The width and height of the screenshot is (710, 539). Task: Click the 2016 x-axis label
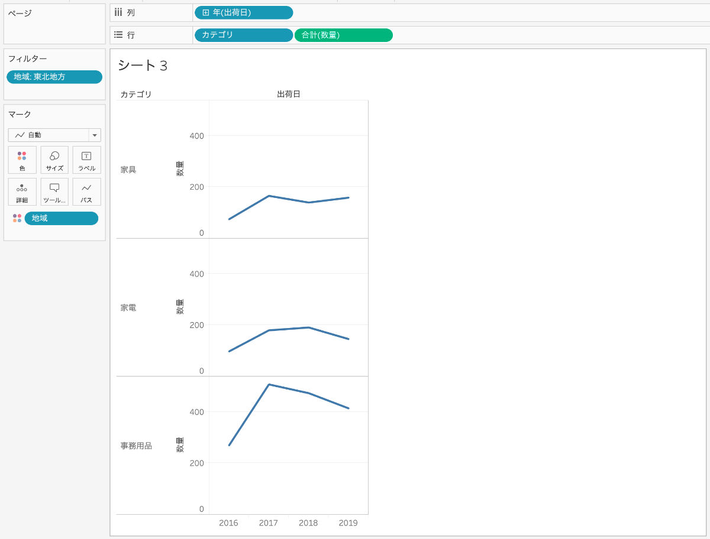pyautogui.click(x=228, y=523)
